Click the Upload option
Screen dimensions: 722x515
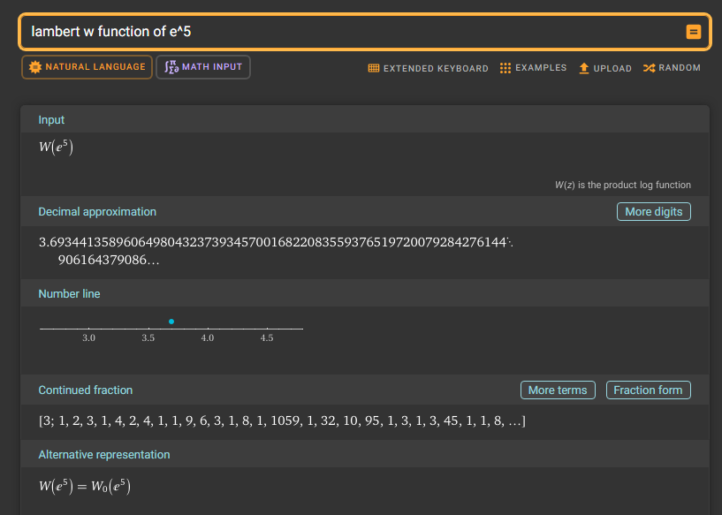605,68
